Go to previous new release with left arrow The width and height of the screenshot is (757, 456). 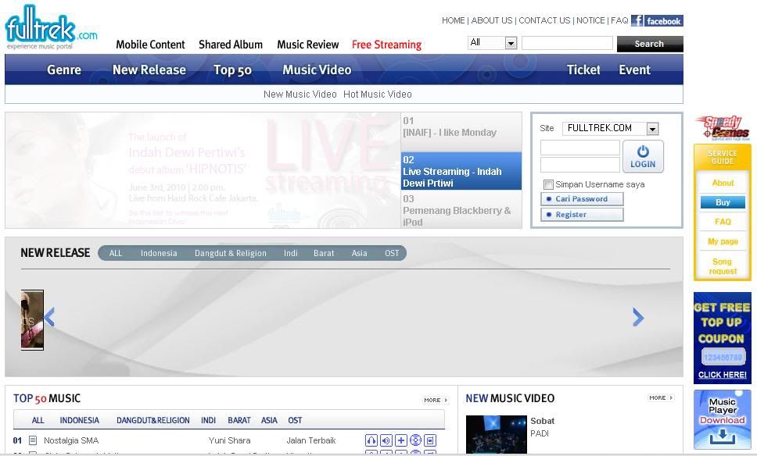pos(49,317)
